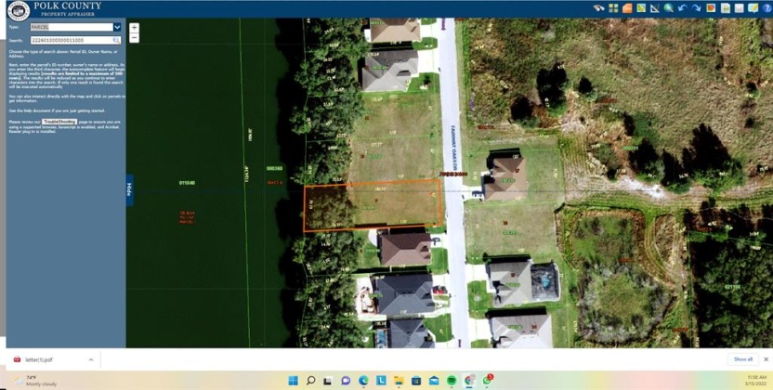Collapse the panel using Hide tab
This screenshot has height=390, width=773.
pyautogui.click(x=130, y=190)
